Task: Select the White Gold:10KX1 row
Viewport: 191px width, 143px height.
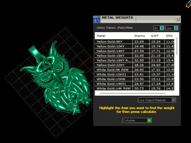Action: point(134,74)
